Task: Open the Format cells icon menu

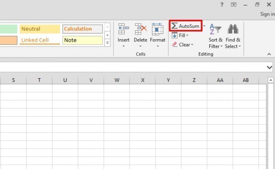Action: 158,29
